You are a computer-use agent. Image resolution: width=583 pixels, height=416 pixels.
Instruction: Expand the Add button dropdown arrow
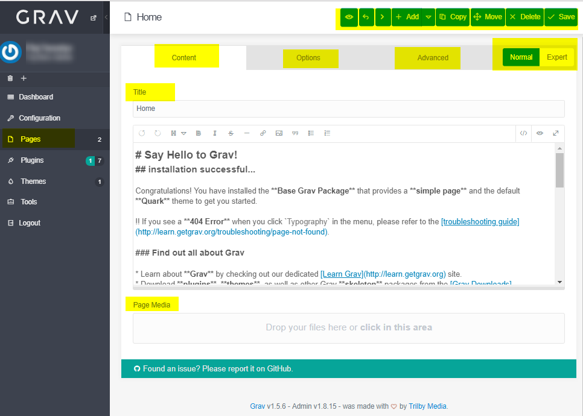428,17
